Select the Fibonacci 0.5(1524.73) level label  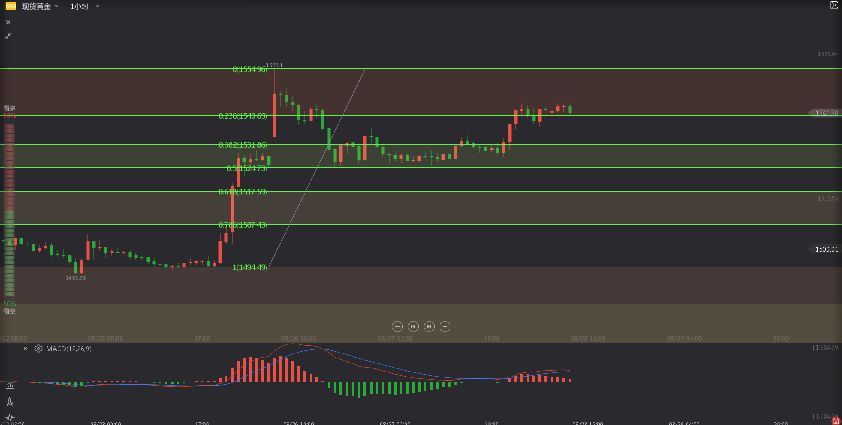click(247, 168)
